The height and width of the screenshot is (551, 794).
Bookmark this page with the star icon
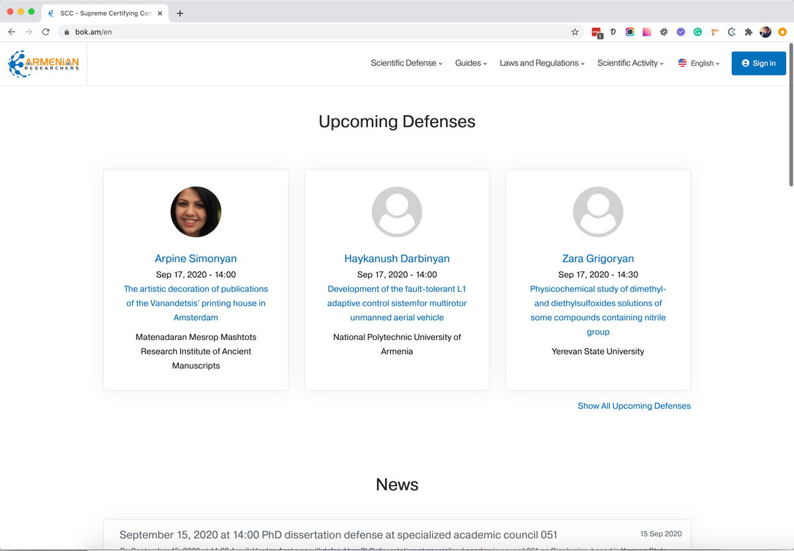[x=575, y=32]
